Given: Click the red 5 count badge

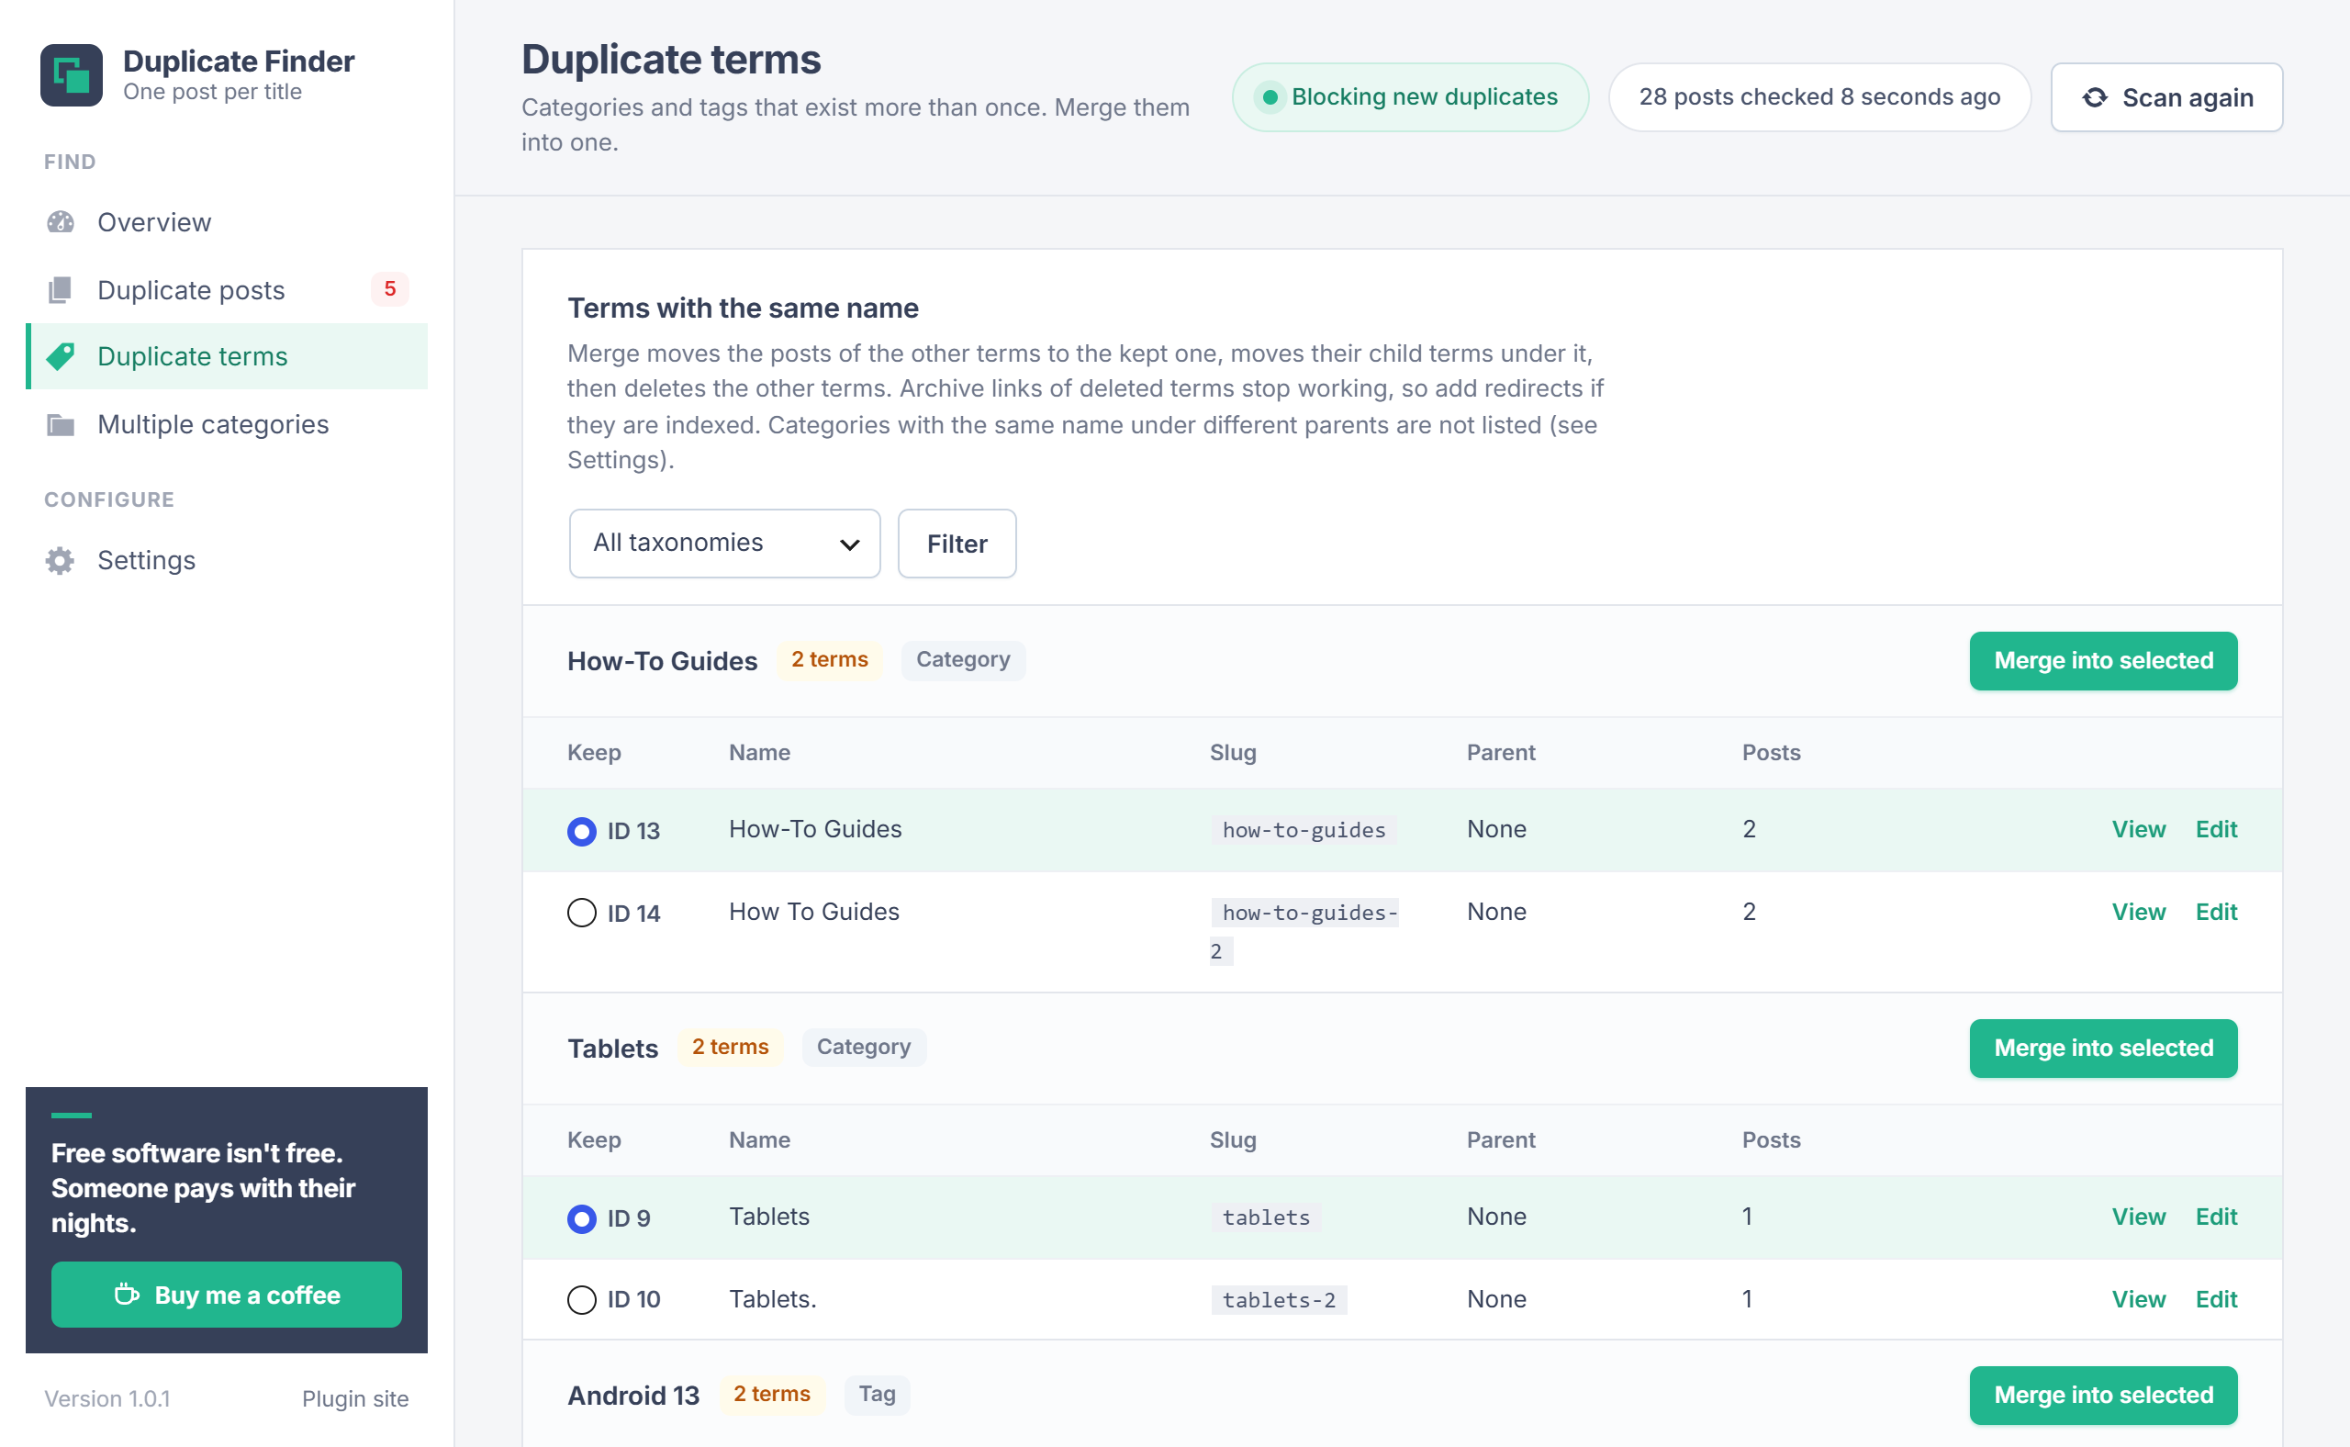Looking at the screenshot, I should 389,289.
